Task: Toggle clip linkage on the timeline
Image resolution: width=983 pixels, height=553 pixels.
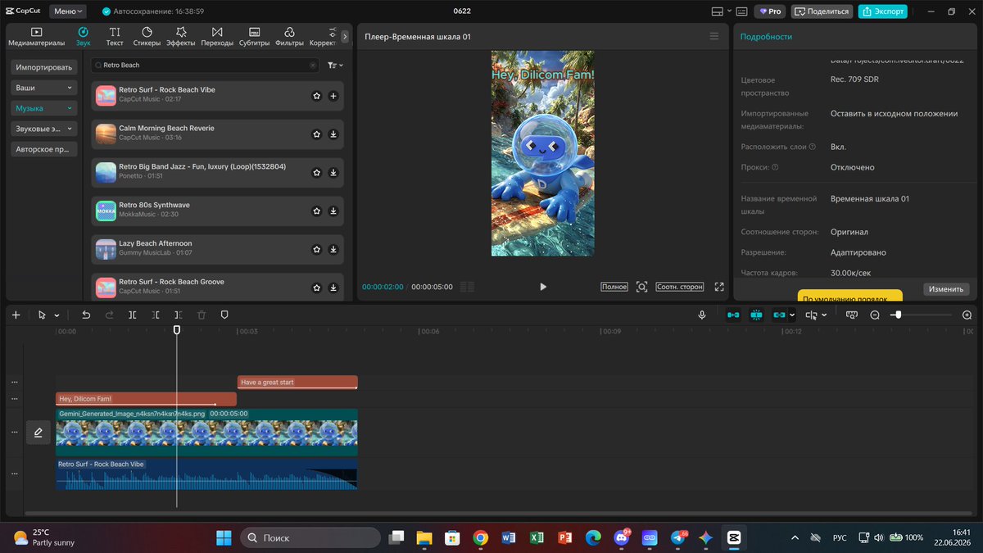Action: coord(779,315)
